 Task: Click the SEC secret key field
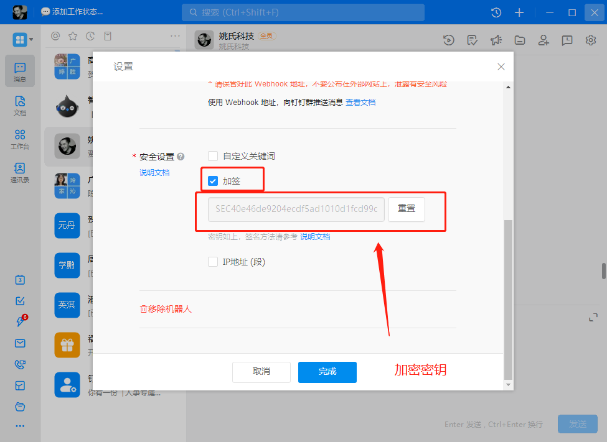296,209
